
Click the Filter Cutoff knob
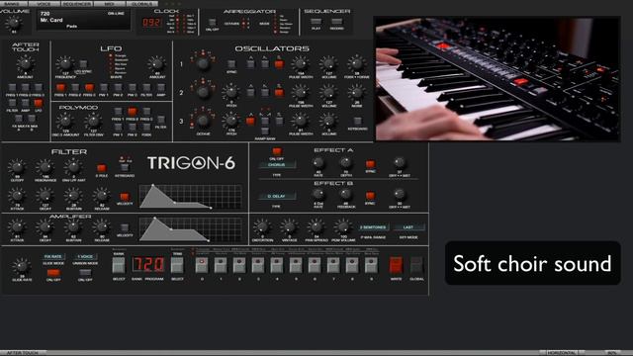coord(17,167)
